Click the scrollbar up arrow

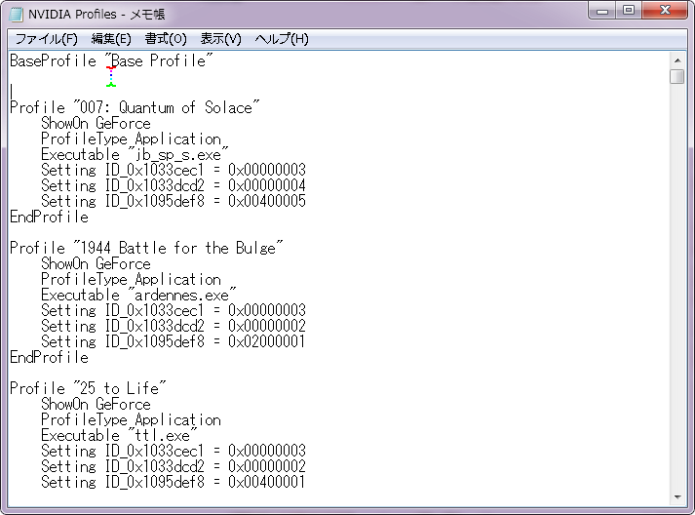pyautogui.click(x=677, y=60)
